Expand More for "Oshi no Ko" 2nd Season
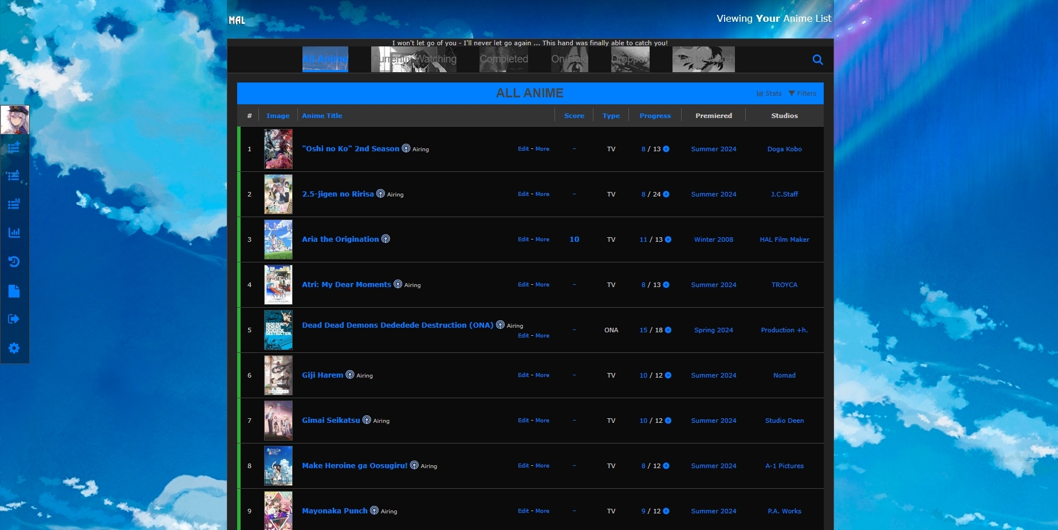 click(542, 149)
